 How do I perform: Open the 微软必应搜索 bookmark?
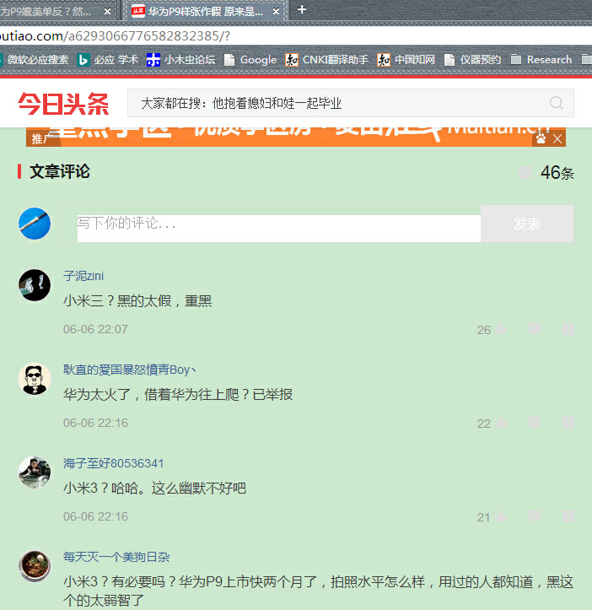pos(35,60)
